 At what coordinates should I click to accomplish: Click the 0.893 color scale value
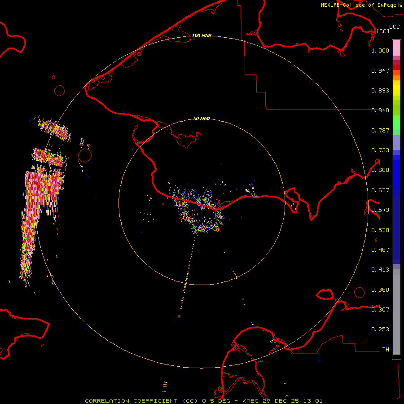(380, 90)
